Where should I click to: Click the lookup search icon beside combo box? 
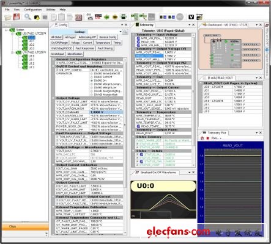(x=125, y=32)
